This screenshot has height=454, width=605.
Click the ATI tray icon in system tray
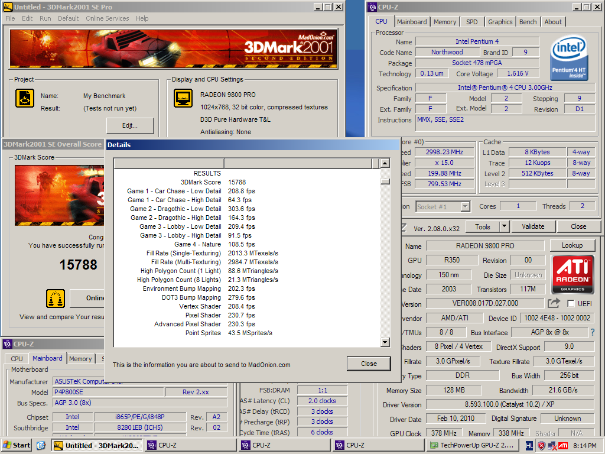[563, 446]
